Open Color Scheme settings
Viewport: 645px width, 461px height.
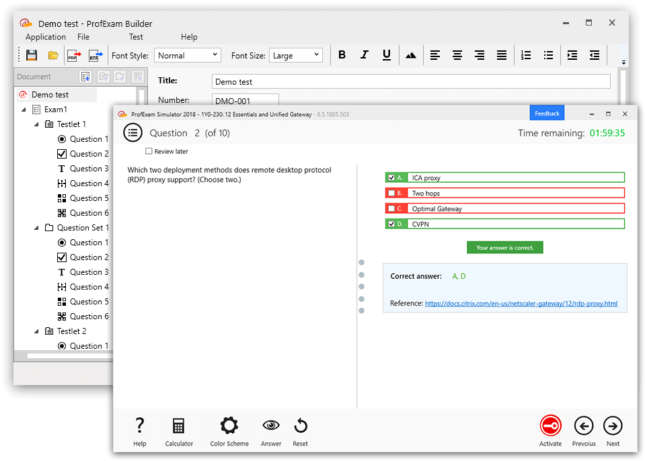[229, 431]
